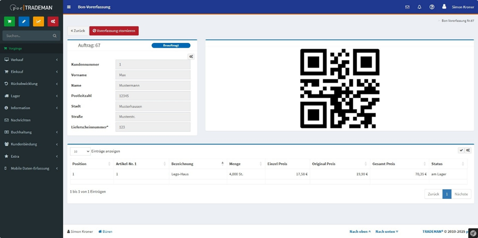The height and width of the screenshot is (238, 478).
Task: Expand the Buchhaltung menu chevron
Action: coord(57,132)
